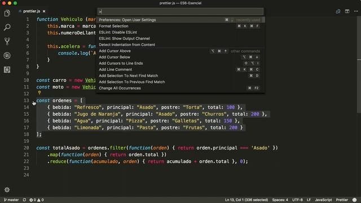Click line number 1 in gutter
Screen dimensions: 361x203
(28, 19)
